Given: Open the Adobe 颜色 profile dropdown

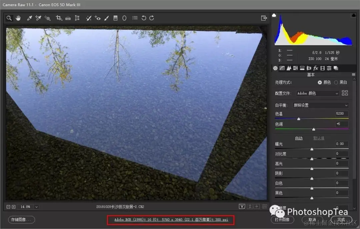Looking at the screenshot, I should pos(318,93).
